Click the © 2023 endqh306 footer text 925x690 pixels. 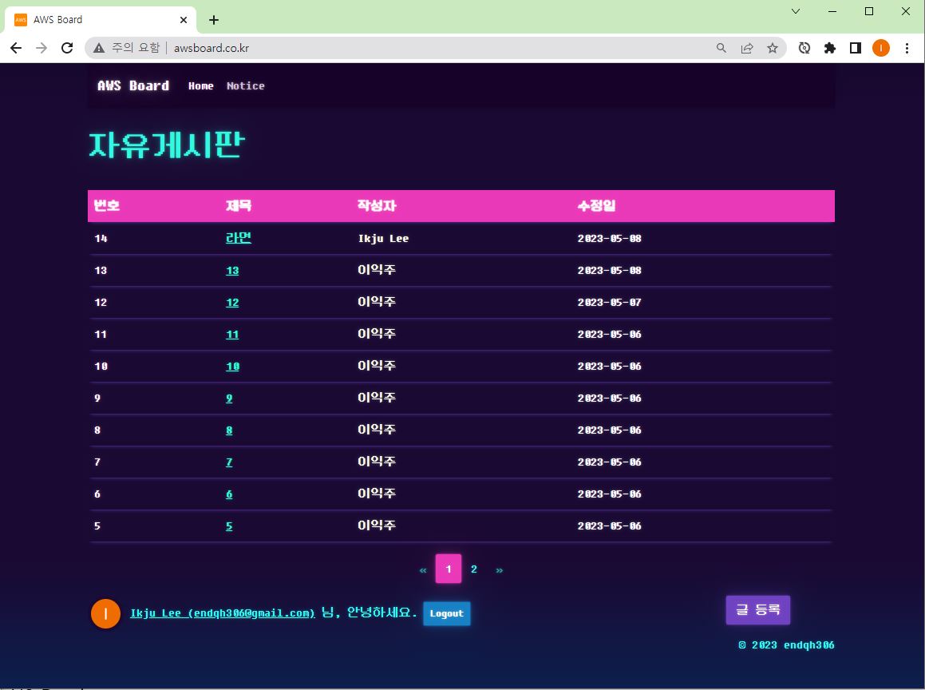786,645
